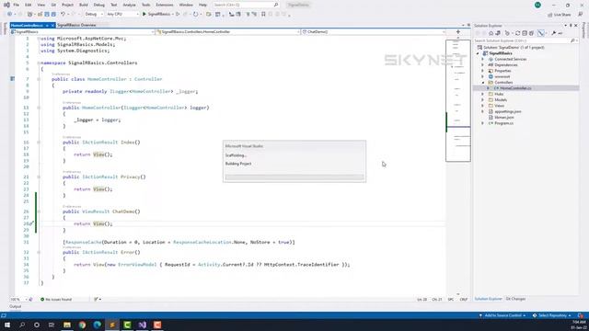Select Solution 'SignalDemo' root node
The image size is (589, 331).
pos(514,47)
